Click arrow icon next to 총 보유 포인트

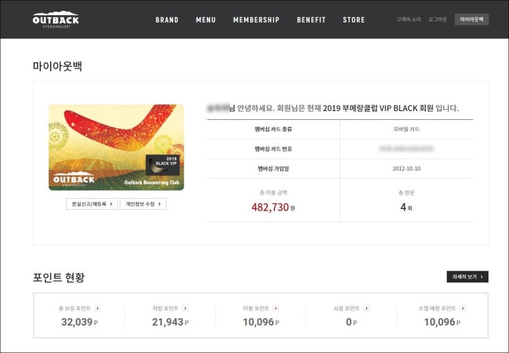pyautogui.click(x=98, y=308)
